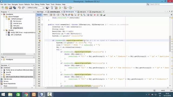Click the Clean and Build icon
Screen dimensions: 173x97
56,8
